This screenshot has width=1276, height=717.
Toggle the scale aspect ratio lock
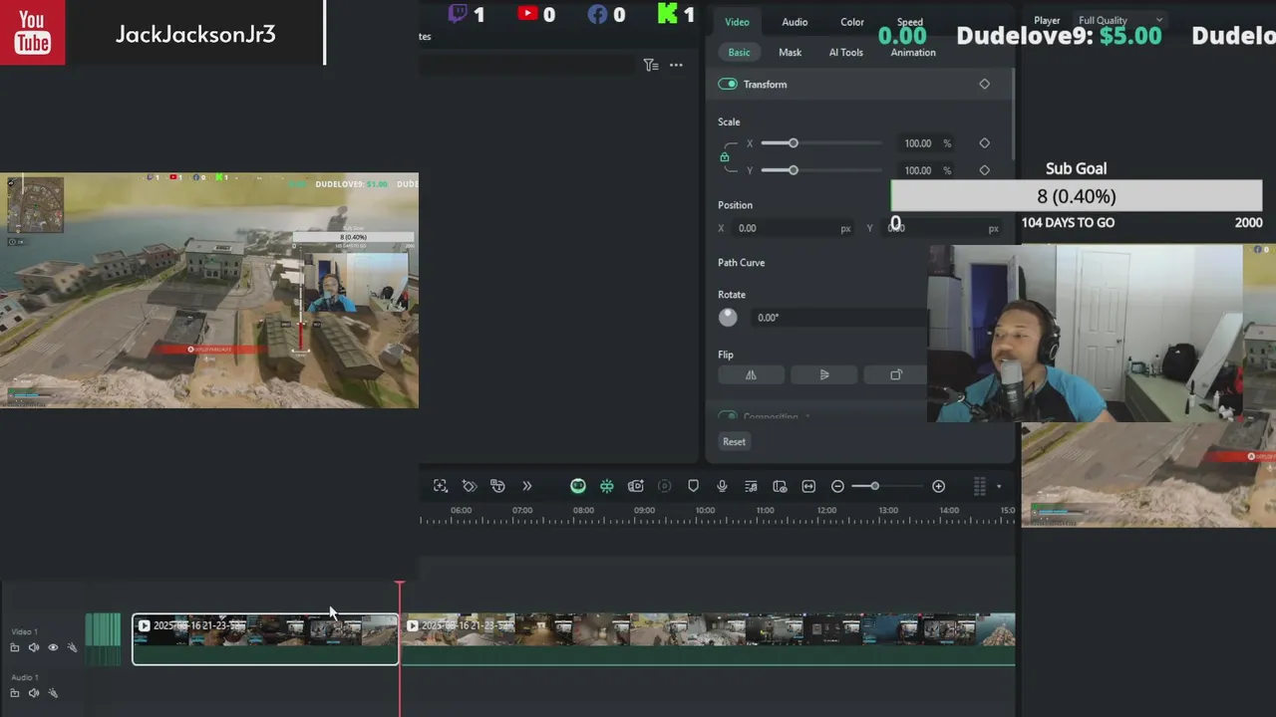point(725,157)
